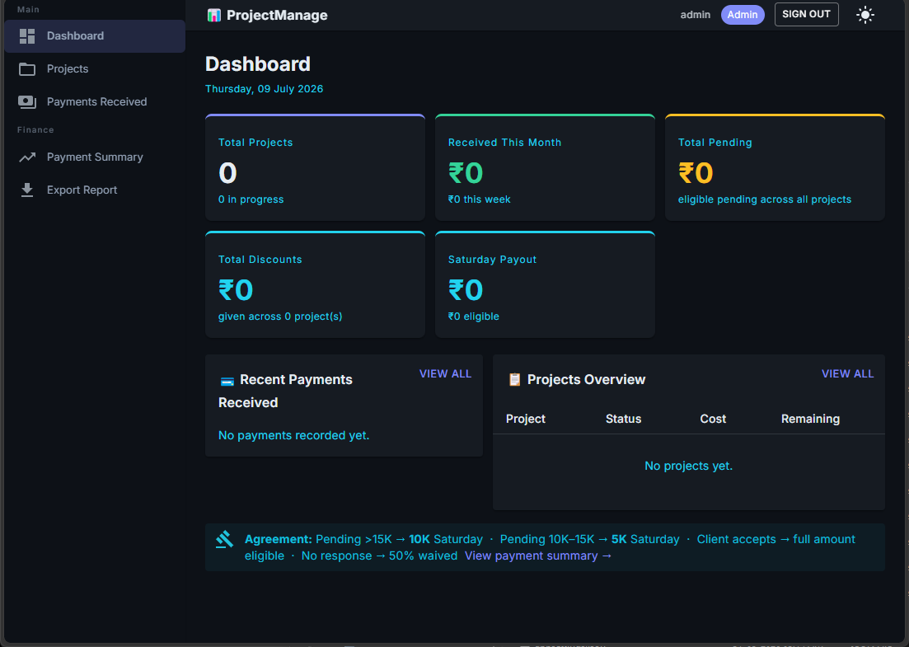Click the Total Projects card
The width and height of the screenshot is (909, 647).
click(x=316, y=167)
